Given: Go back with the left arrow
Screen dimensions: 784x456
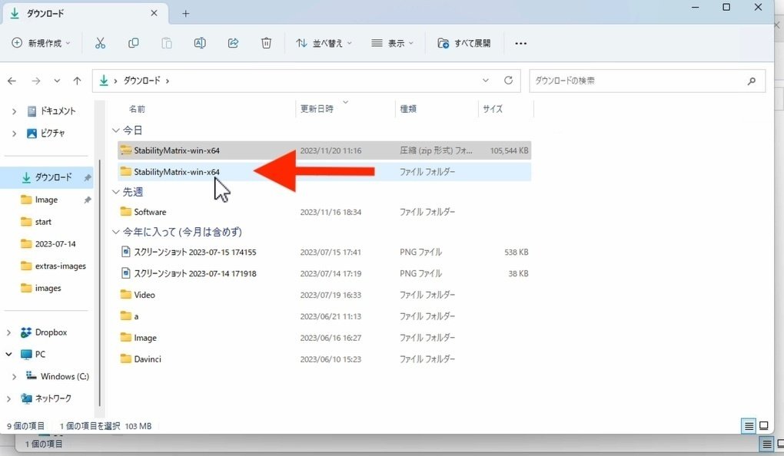Looking at the screenshot, I should click(12, 81).
